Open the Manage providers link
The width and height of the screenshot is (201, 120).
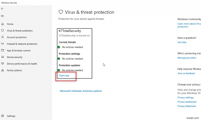pos(187,58)
